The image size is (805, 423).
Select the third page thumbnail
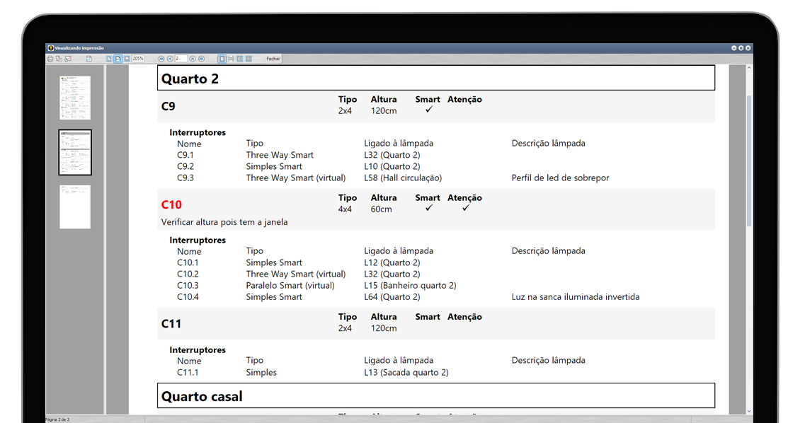coord(75,207)
